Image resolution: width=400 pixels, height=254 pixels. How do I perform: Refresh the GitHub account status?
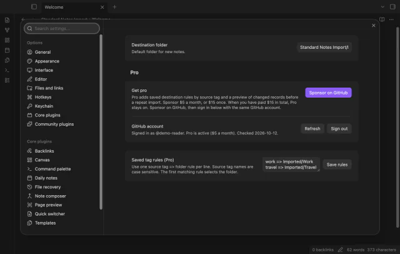click(x=312, y=129)
